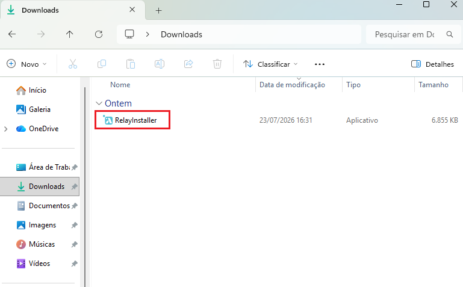Click pin icon beside Área de Trabalho
The height and width of the screenshot is (287, 463).
click(x=75, y=167)
